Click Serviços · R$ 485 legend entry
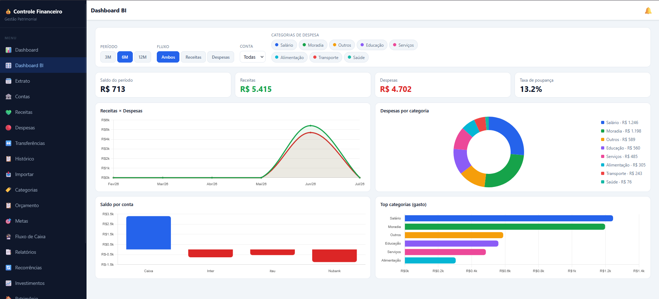 pyautogui.click(x=619, y=157)
